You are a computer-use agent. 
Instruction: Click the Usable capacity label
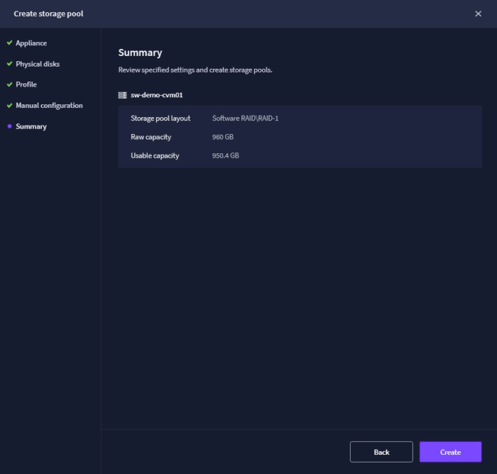click(155, 155)
